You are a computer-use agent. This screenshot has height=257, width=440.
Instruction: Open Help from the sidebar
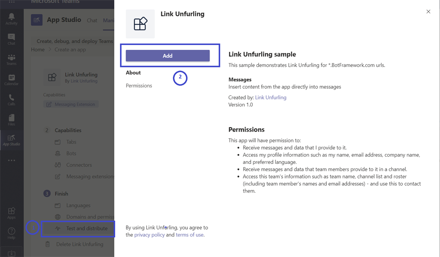click(x=11, y=232)
